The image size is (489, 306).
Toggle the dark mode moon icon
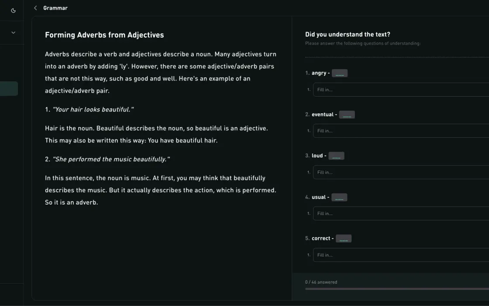[13, 10]
